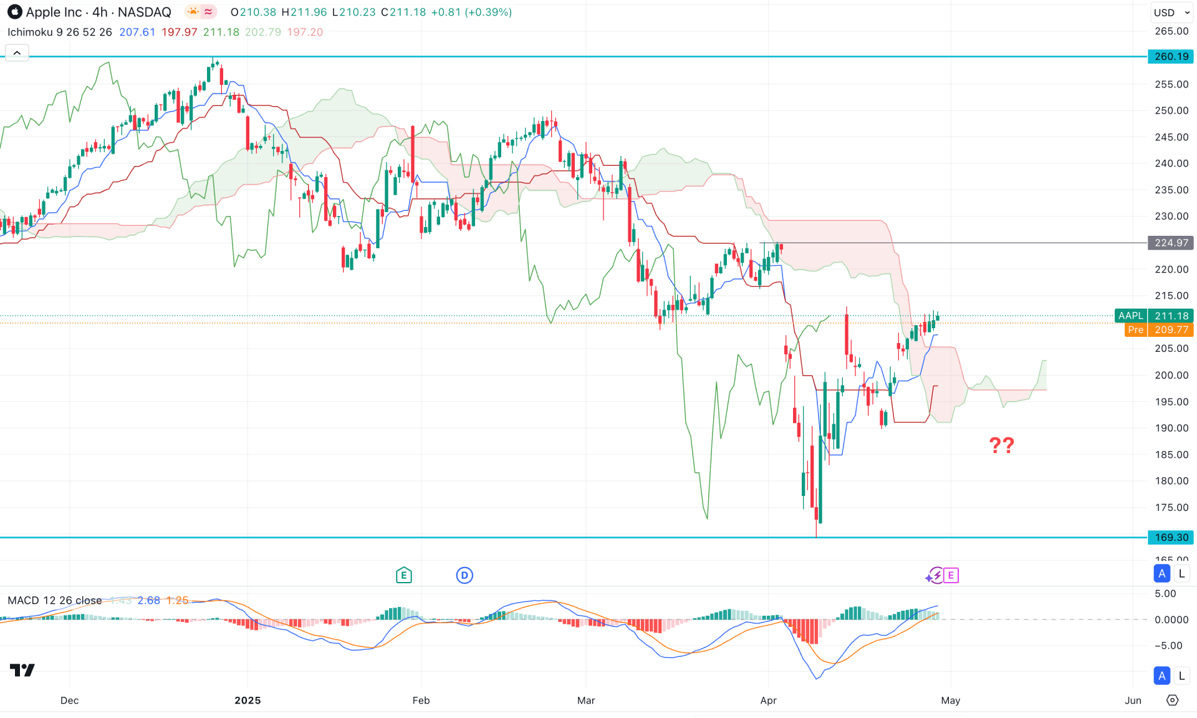Viewport: 1197px width, 718px height.
Task: Click the gray 224.97 price label
Action: tap(1171, 243)
